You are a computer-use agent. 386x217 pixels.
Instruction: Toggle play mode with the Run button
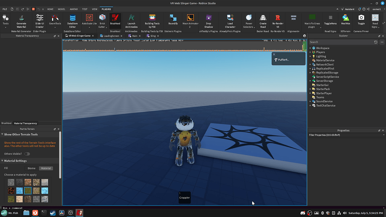(x=28, y=9)
